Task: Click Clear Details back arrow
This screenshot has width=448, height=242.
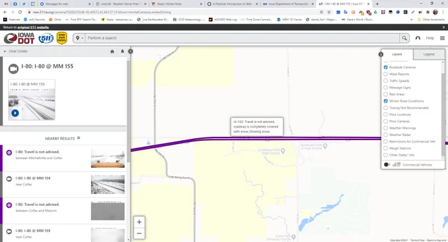Action: (x=16, y=51)
